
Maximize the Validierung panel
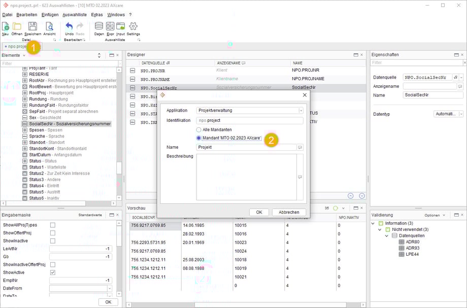tap(456, 215)
